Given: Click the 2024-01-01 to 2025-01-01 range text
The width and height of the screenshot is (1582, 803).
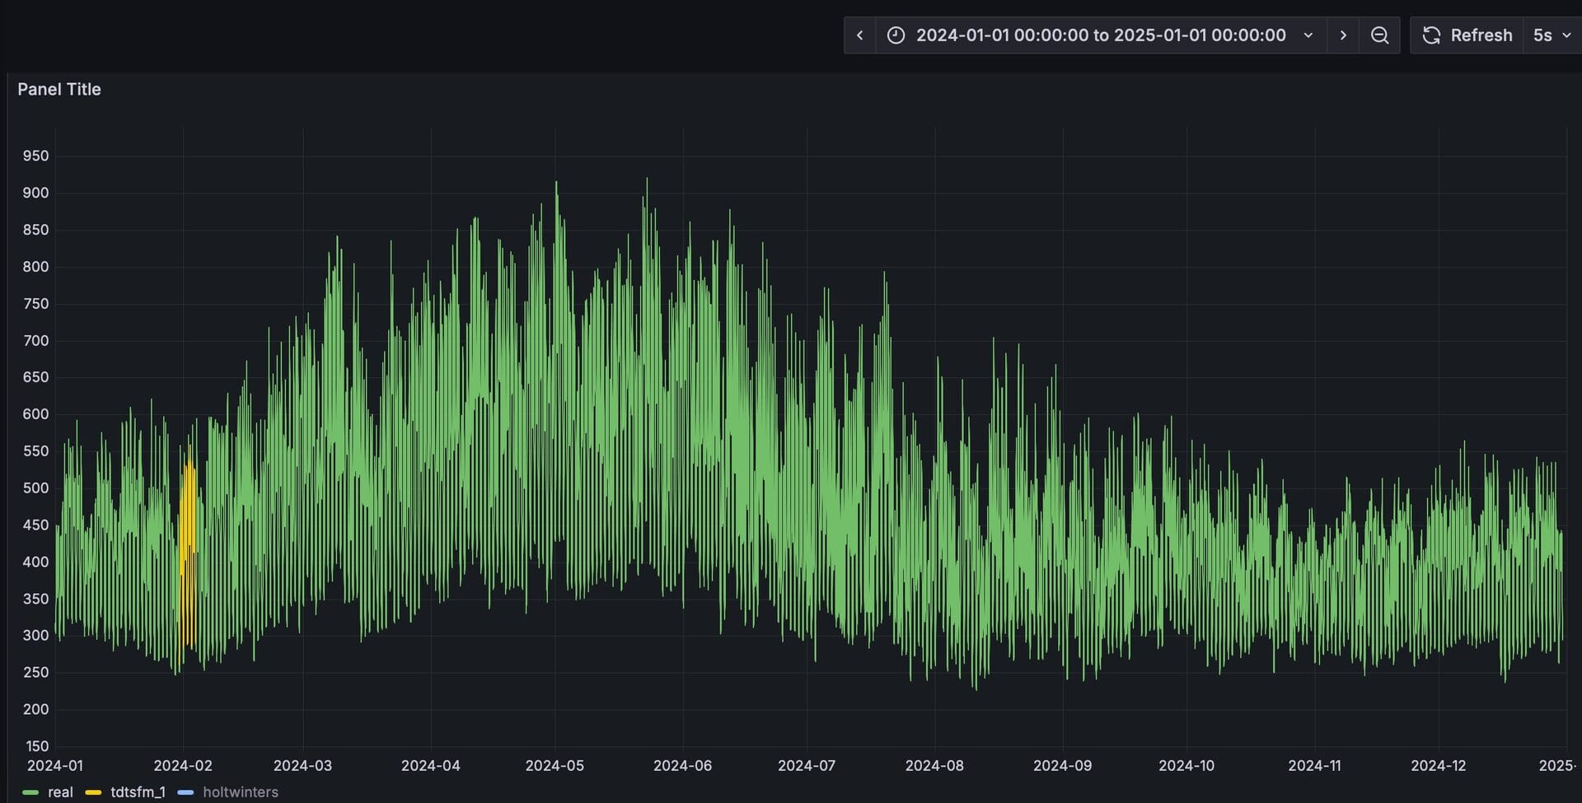Looking at the screenshot, I should 1100,35.
